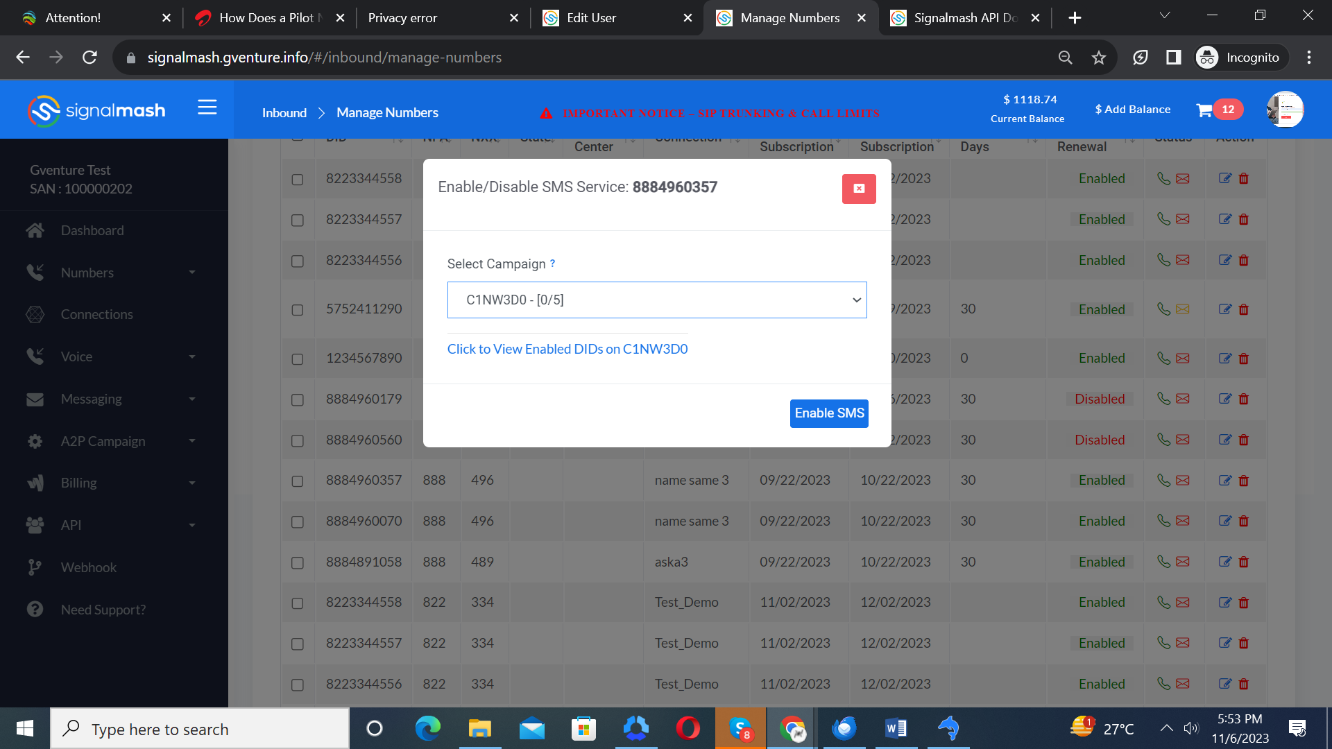This screenshot has height=749, width=1332.
Task: Click delete trash icon for 1234567890 row
Action: coord(1243,359)
